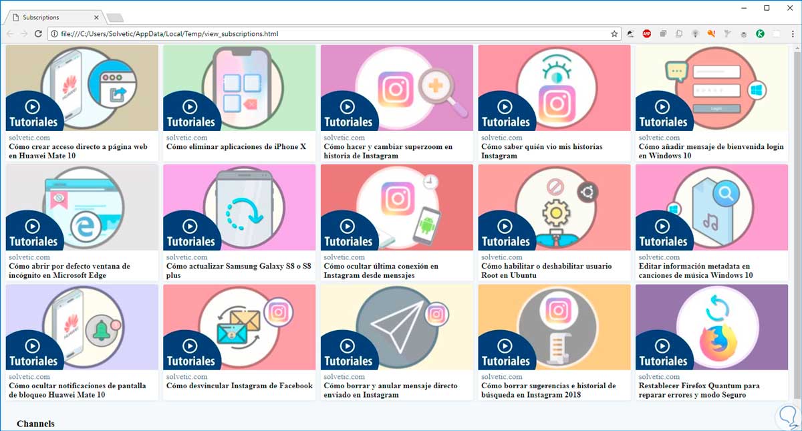Click solvetic.com above the Firefox Quantum title
The width and height of the screenshot is (802, 431).
(659, 377)
